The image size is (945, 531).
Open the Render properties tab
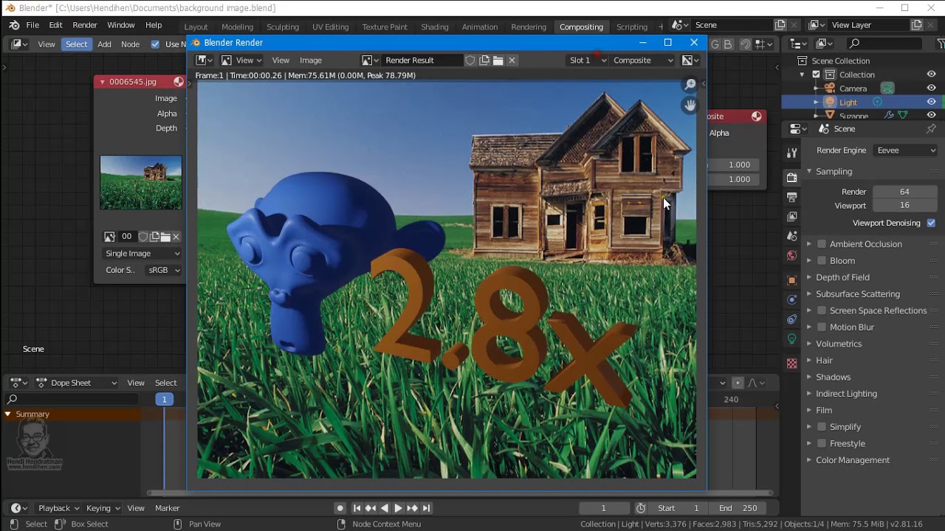click(x=791, y=178)
